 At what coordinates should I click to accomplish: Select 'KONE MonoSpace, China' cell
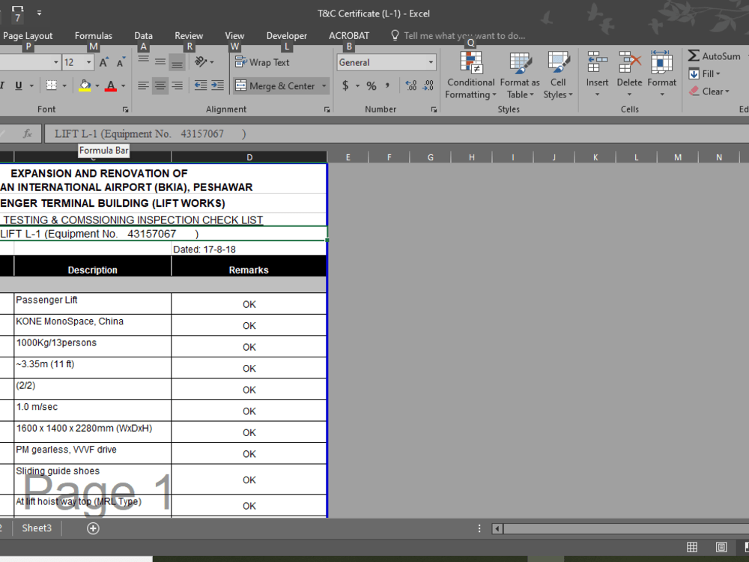click(93, 325)
